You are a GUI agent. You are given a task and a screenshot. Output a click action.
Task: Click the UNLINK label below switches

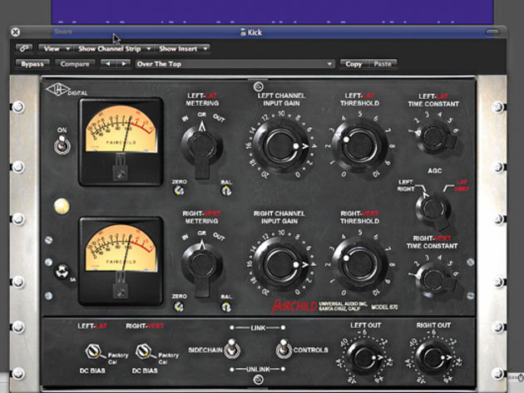(x=258, y=369)
